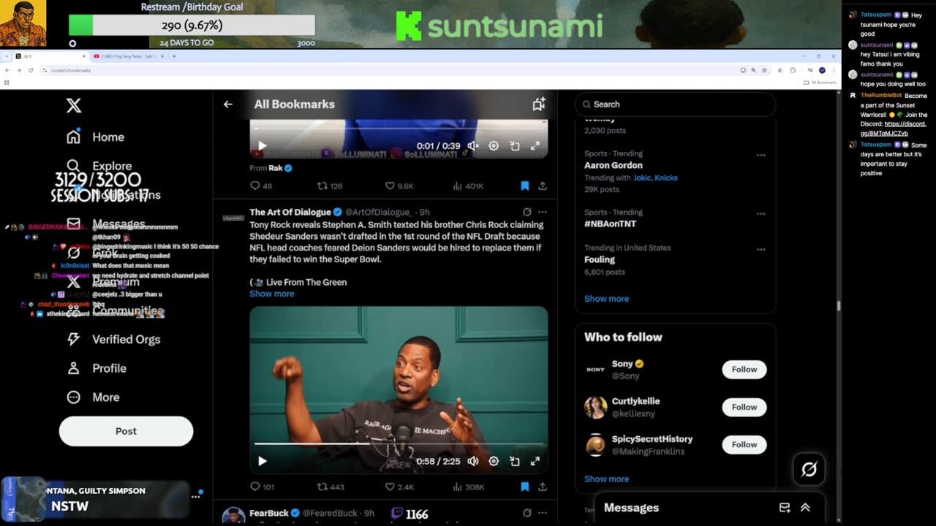Open the FearBuck profile avatar
The height and width of the screenshot is (526, 936).
tap(233, 516)
